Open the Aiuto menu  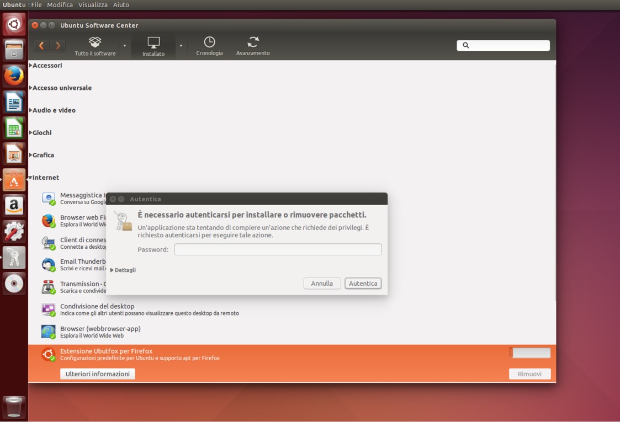[121, 5]
